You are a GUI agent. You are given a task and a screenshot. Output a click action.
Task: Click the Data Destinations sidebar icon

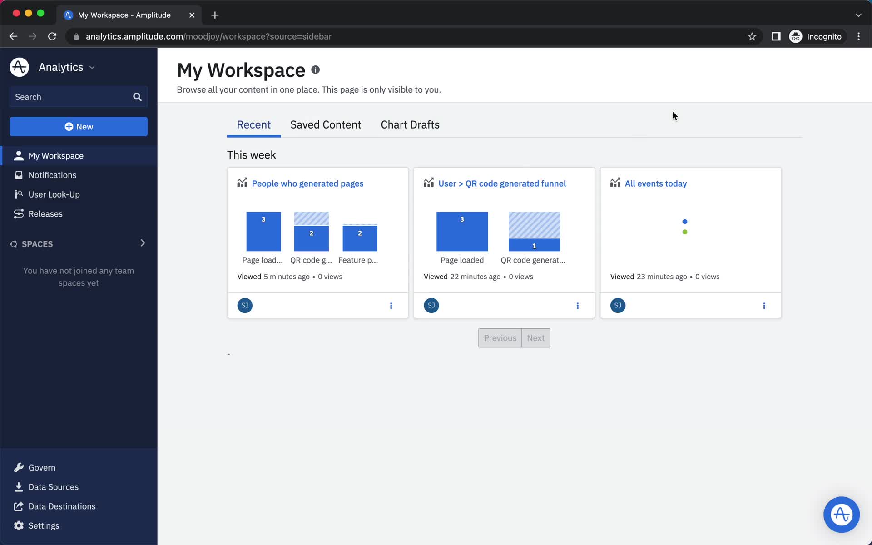coord(18,505)
